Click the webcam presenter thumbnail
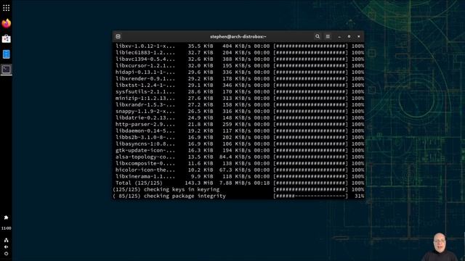 click(440, 246)
